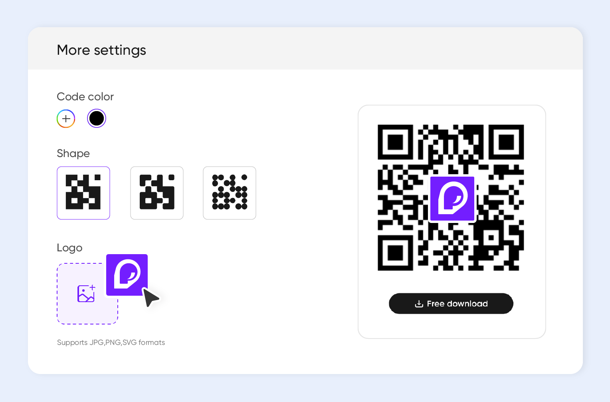Open the logo image upload box
The width and height of the screenshot is (610, 402).
point(87,294)
